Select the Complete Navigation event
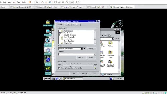This screenshot has width=167, height=94. point(70,35)
